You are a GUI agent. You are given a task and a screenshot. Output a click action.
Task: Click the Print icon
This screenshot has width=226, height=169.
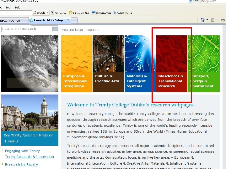click(223, 20)
